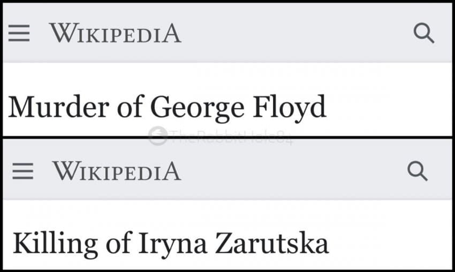
Task: Click the Wikipedia wordmark above the Iryna Zarutska title
Action: point(117,171)
